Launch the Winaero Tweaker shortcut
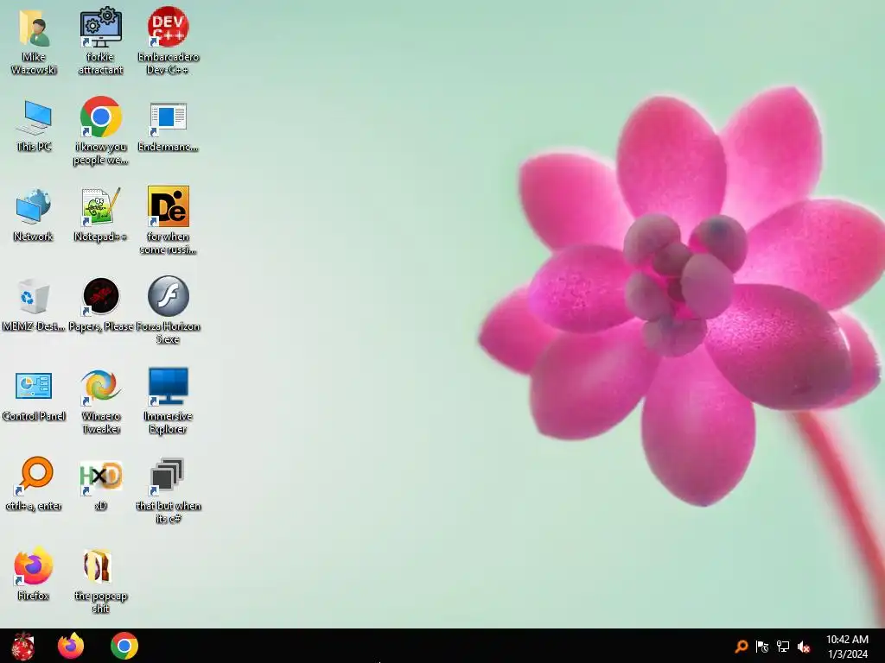The image size is (885, 663). pyautogui.click(x=100, y=386)
